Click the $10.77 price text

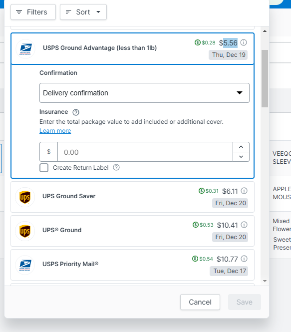click(227, 259)
